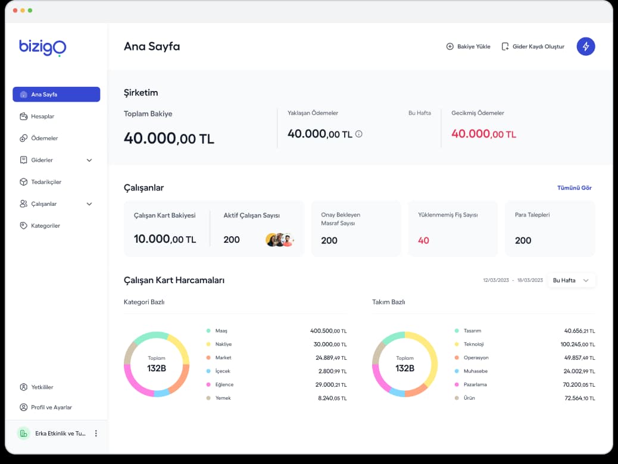Click the Ödemeler icon in sidebar

pyautogui.click(x=23, y=138)
